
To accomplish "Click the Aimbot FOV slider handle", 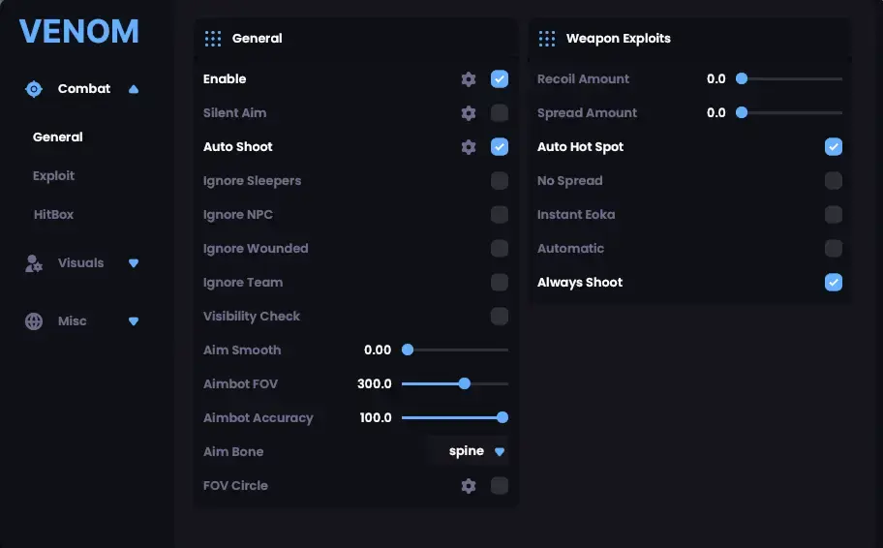I will [465, 383].
